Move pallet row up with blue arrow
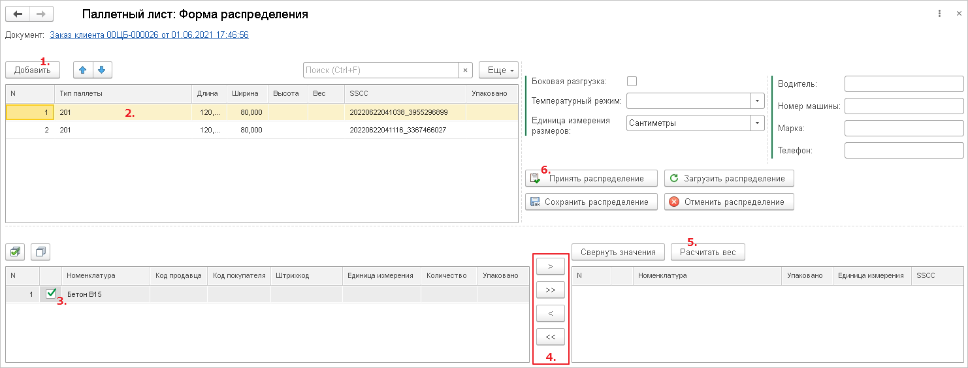 coord(83,70)
